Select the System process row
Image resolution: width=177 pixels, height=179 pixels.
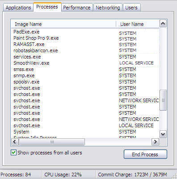click(x=21, y=132)
